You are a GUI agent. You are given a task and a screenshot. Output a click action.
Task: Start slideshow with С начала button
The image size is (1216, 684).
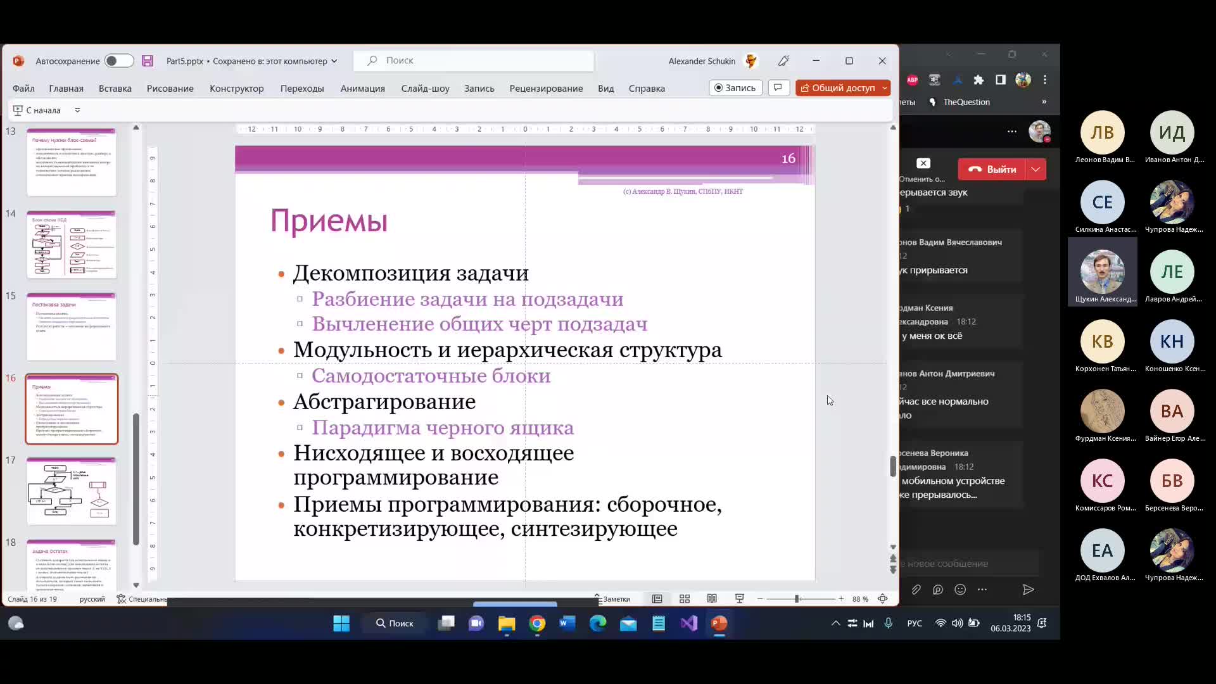37,110
